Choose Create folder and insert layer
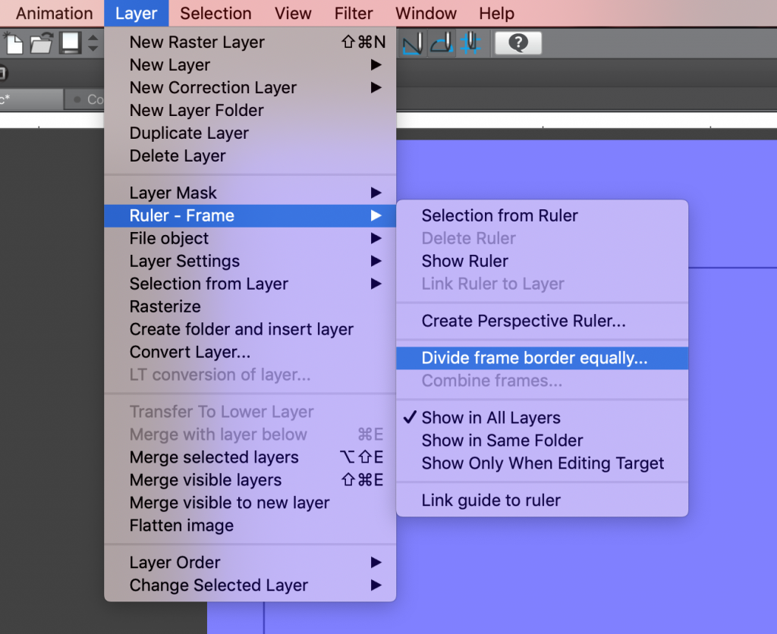777x634 pixels. (250, 329)
